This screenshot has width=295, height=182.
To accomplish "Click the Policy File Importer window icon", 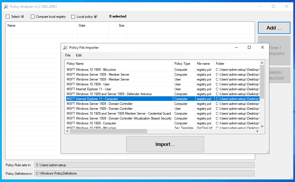I will [65, 48].
